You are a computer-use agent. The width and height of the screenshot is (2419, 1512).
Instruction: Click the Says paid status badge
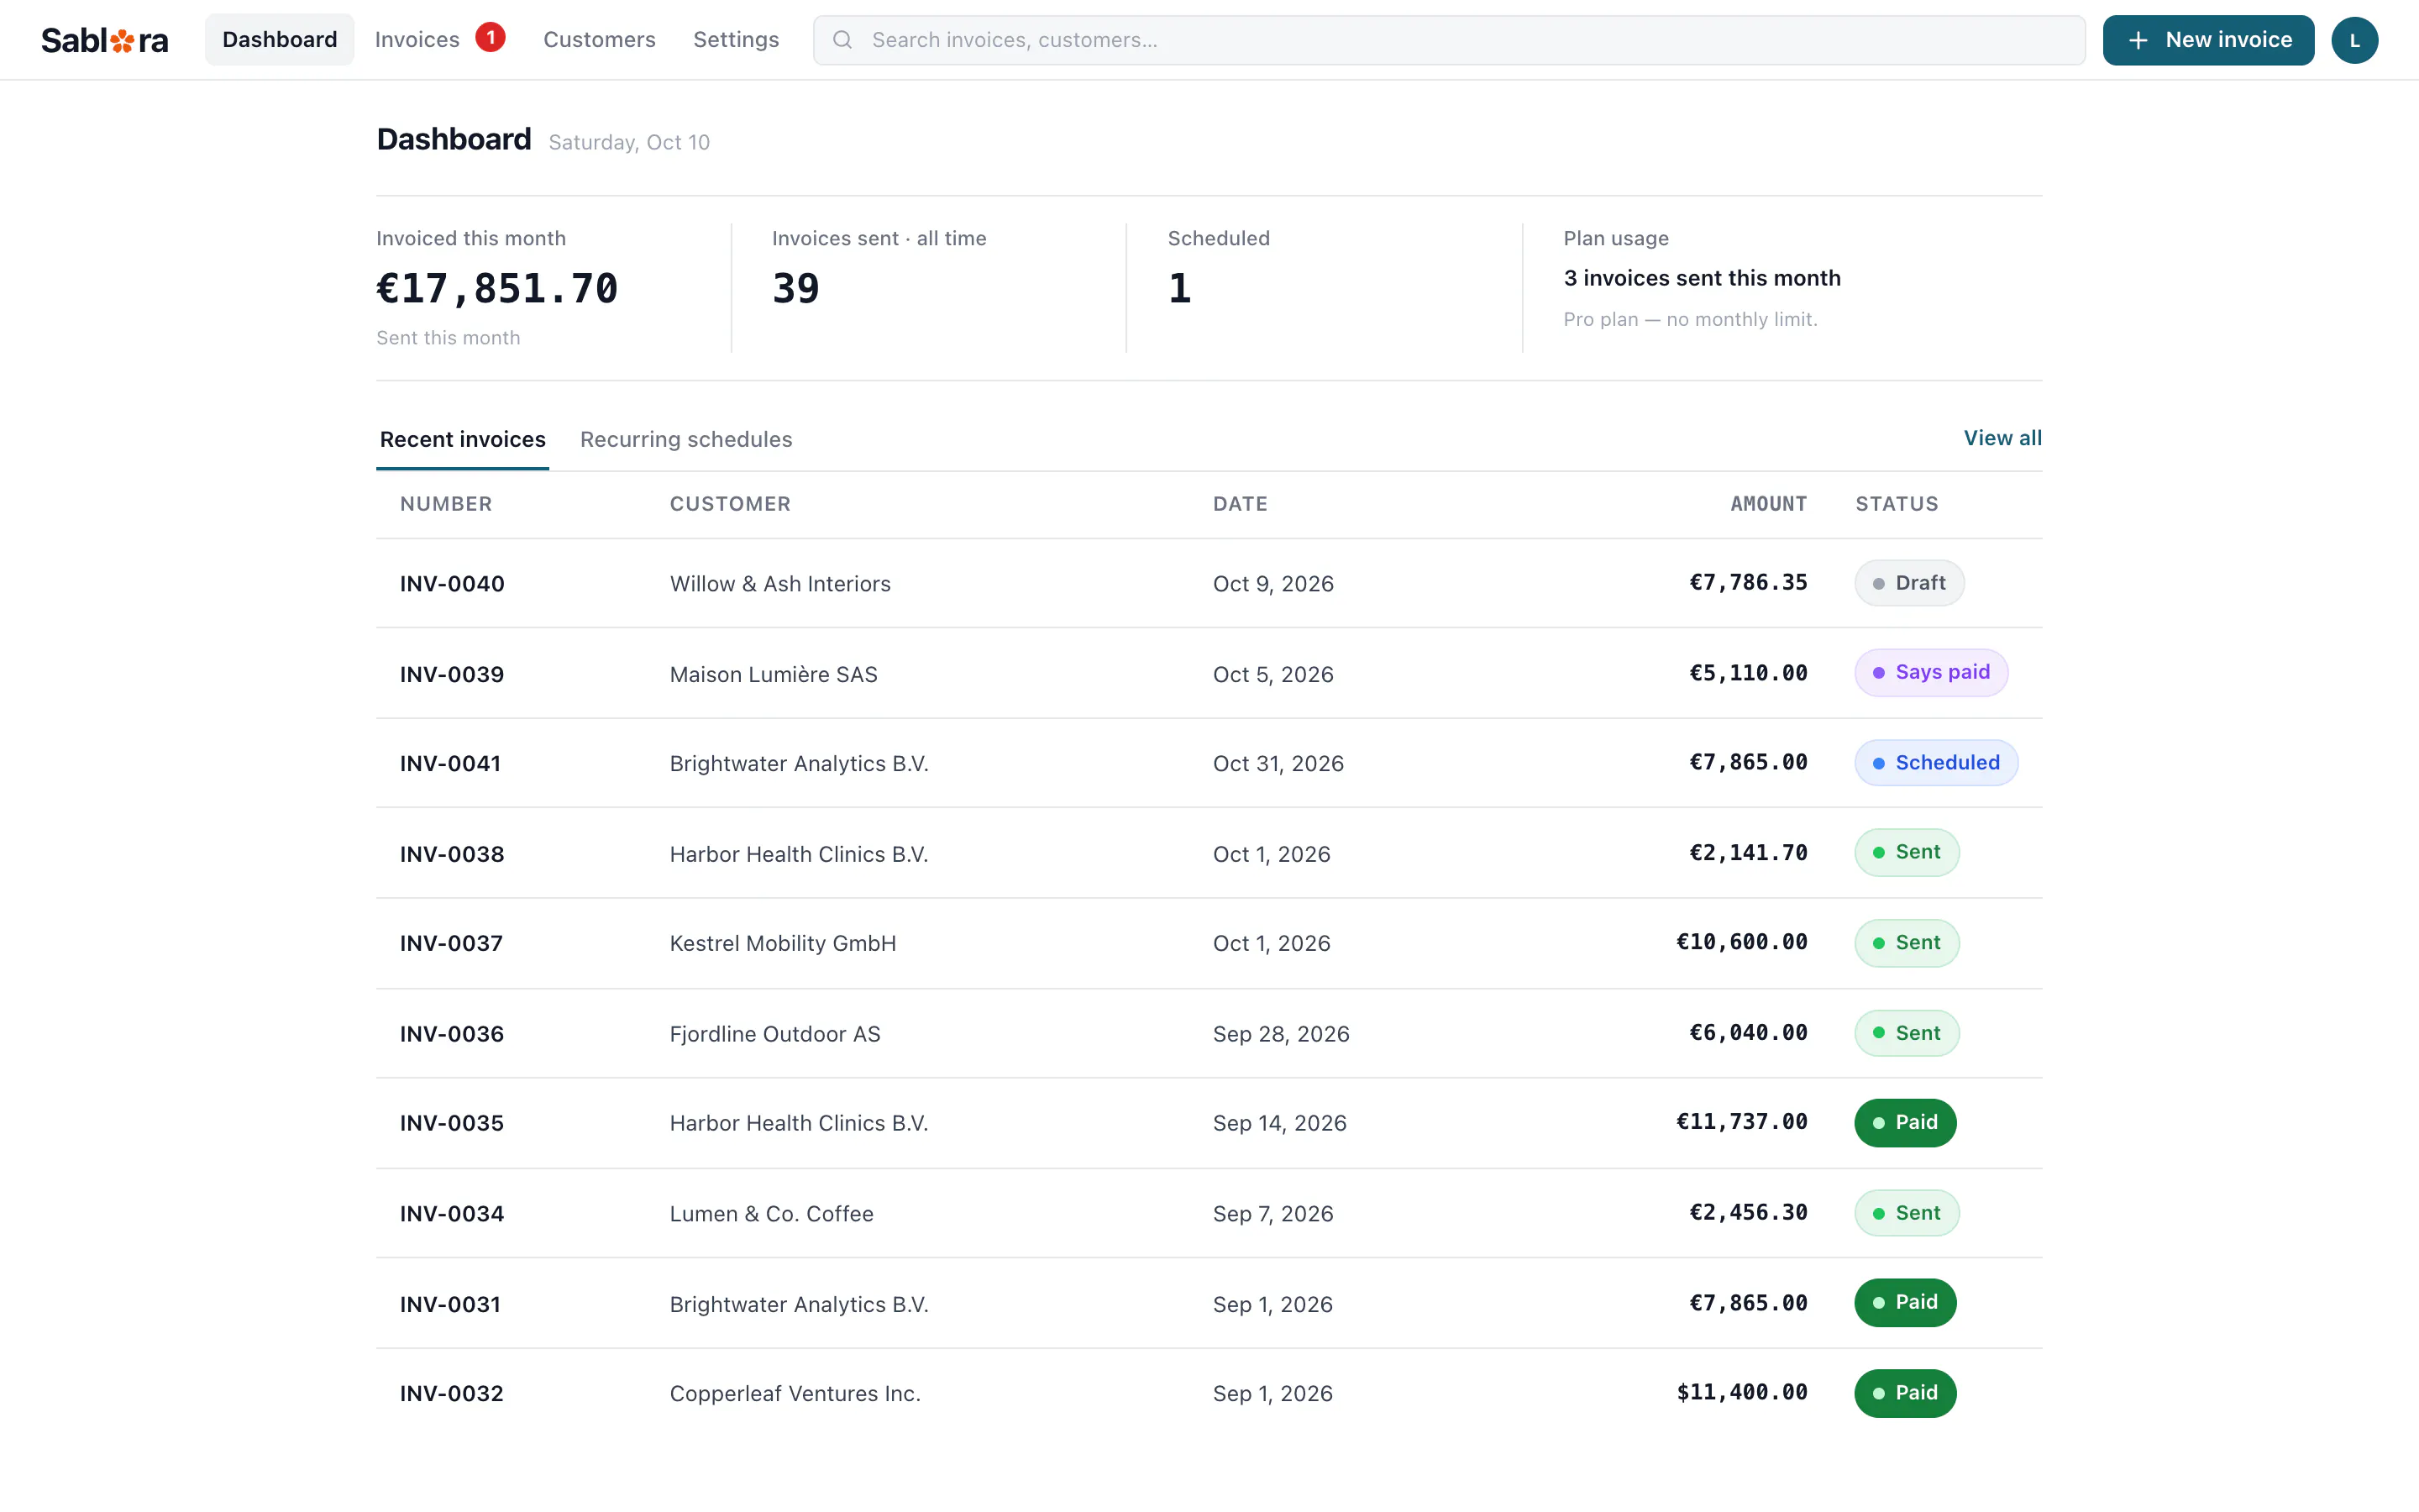pyautogui.click(x=1930, y=672)
